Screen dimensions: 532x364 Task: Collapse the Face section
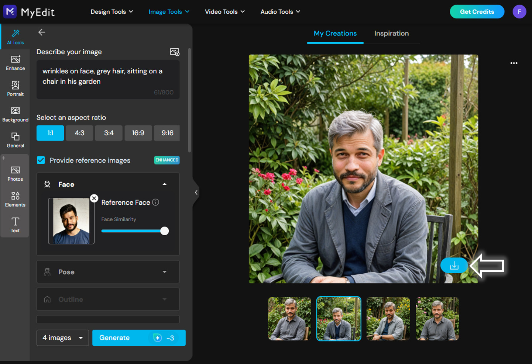pyautogui.click(x=165, y=184)
